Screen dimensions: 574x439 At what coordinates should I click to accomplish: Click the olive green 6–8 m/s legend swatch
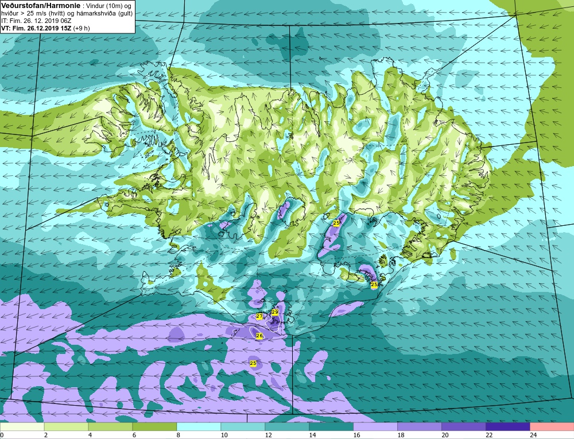tap(154, 427)
